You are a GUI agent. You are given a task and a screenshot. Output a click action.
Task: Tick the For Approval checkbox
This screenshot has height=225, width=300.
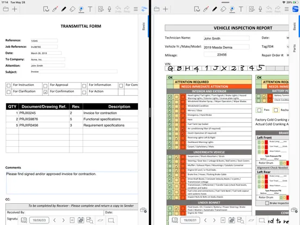[45, 86]
